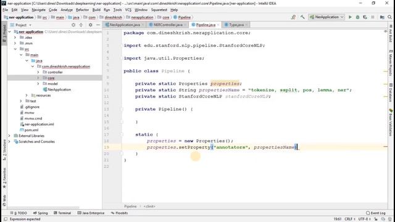395x222 pixels.
Task: Expand the .mvn folder
Action: [15, 43]
